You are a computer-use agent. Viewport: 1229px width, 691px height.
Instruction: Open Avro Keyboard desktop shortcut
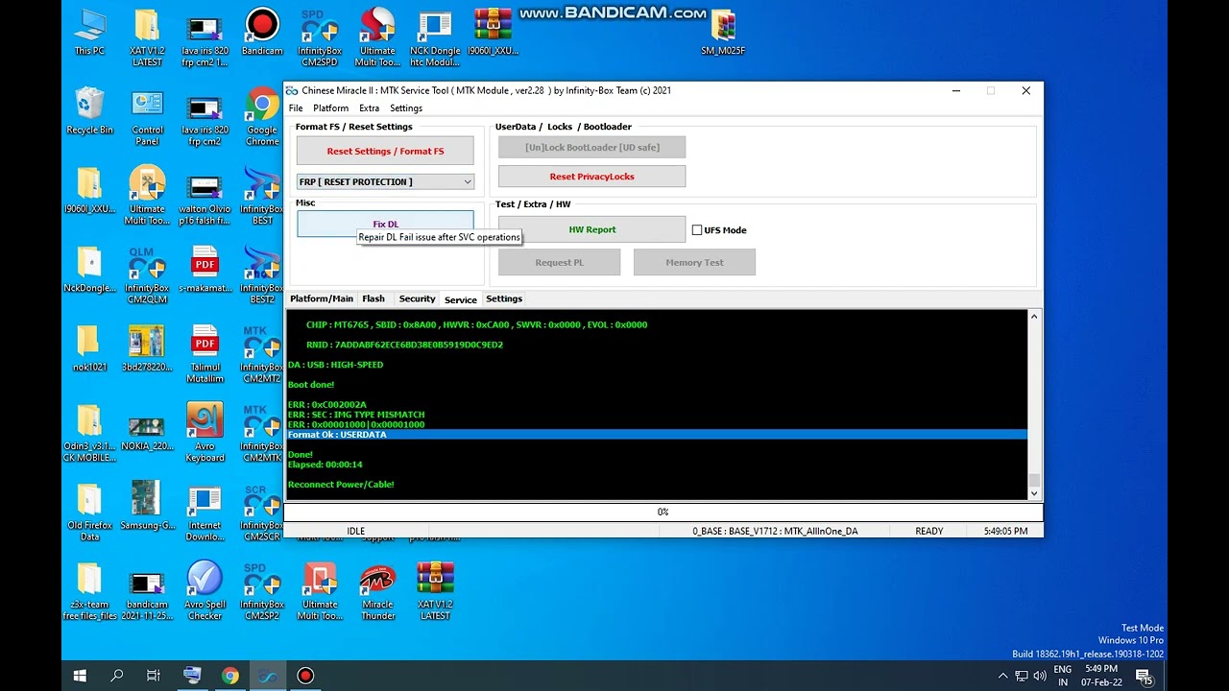[205, 432]
